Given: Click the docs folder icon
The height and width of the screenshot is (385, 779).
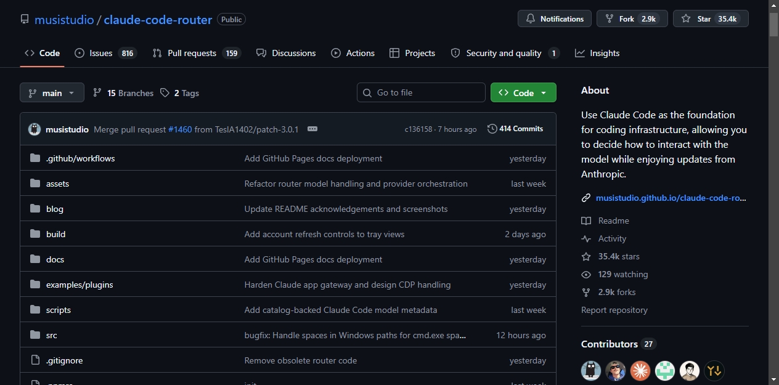Looking at the screenshot, I should tap(35, 259).
